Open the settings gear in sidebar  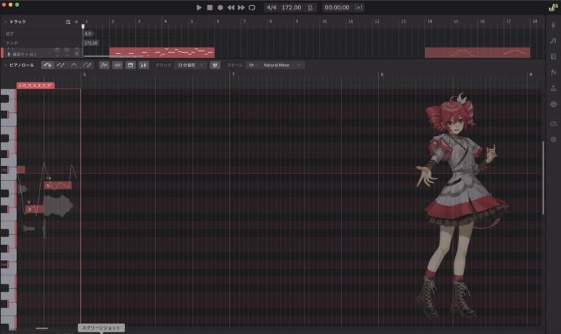point(554,140)
